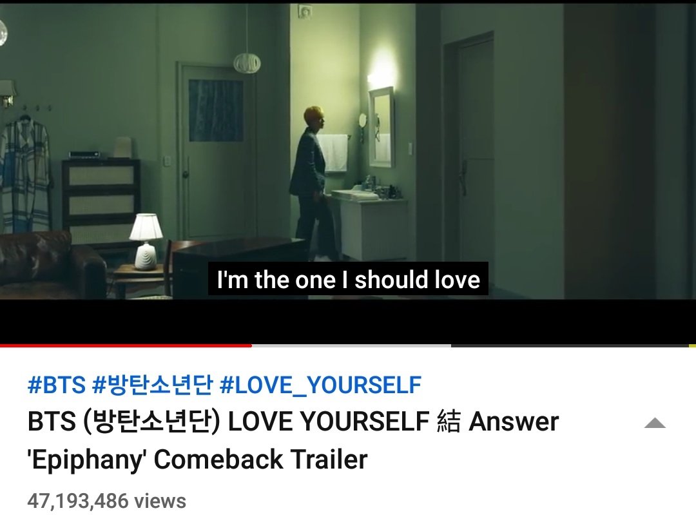Tap the caption "I'm the one I should love"
Image resolution: width=696 pixels, height=515 pixels.
click(x=349, y=279)
